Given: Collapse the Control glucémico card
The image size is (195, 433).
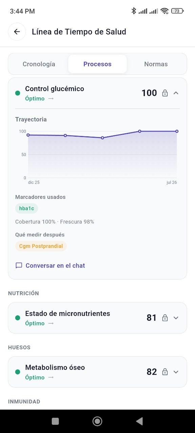Looking at the screenshot, I should [176, 93].
